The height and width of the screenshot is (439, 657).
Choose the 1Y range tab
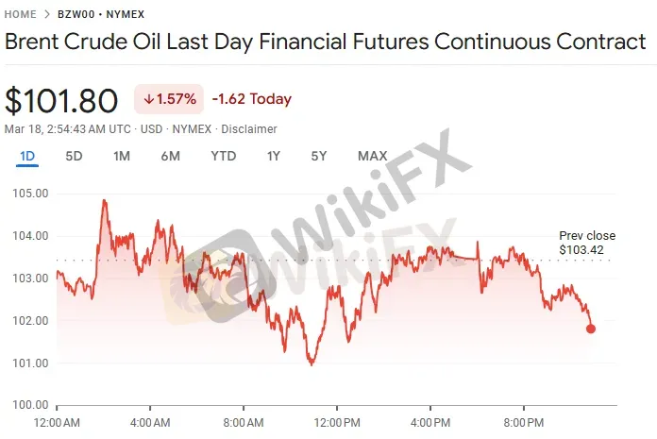point(274,156)
